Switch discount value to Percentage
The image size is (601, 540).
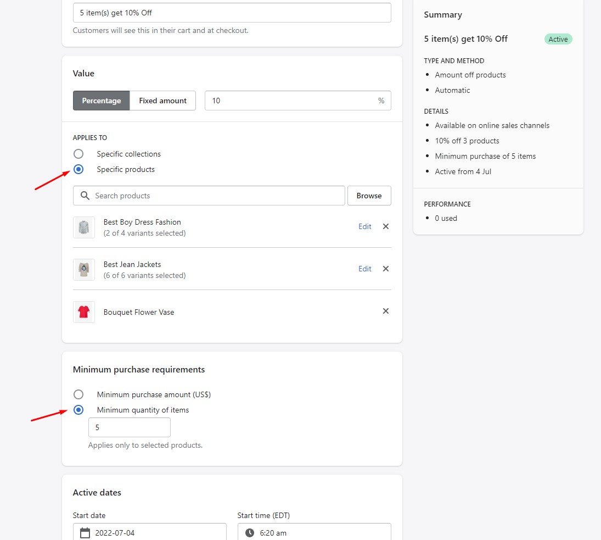click(x=101, y=101)
